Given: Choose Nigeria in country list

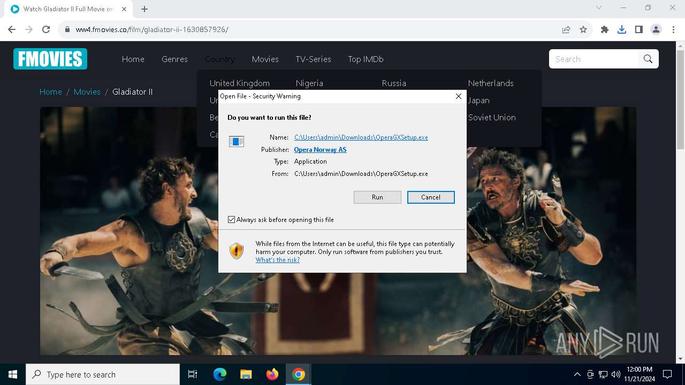Looking at the screenshot, I should [309, 83].
